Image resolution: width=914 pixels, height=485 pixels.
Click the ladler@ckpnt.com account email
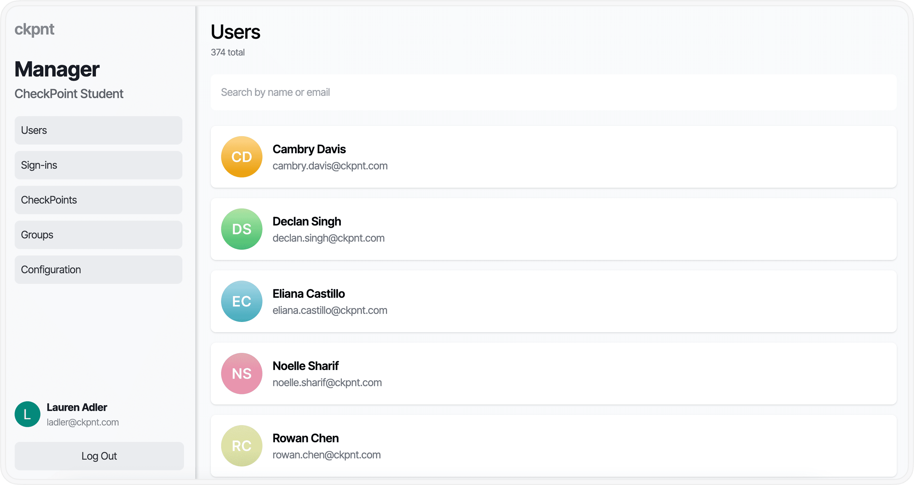click(83, 422)
